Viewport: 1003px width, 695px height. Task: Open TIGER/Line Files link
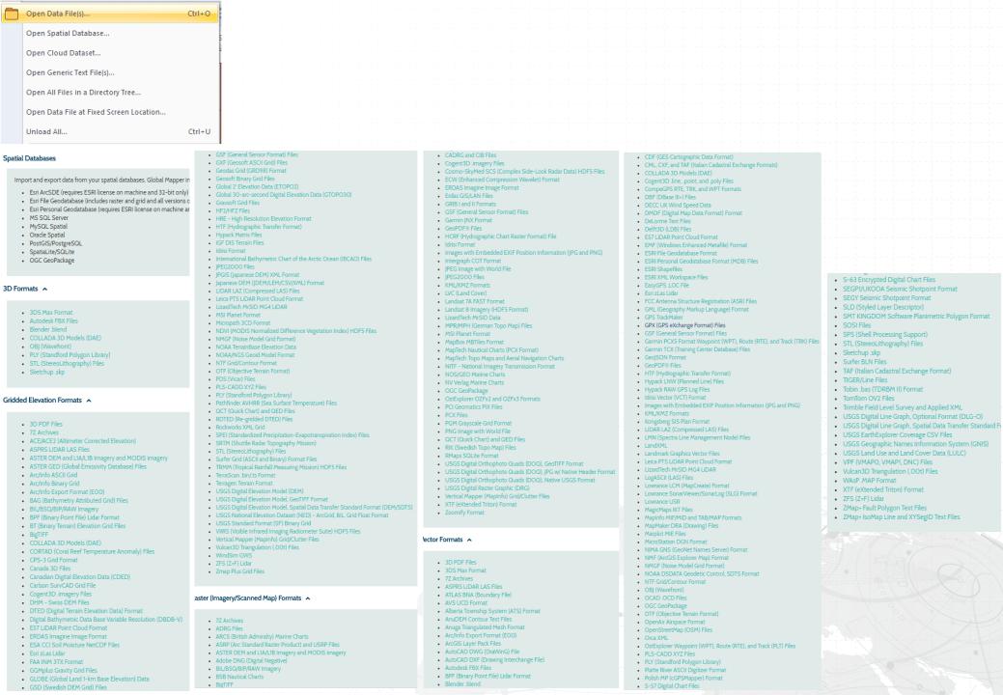pos(865,379)
